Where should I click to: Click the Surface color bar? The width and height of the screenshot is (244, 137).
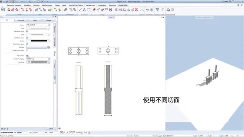point(37,47)
